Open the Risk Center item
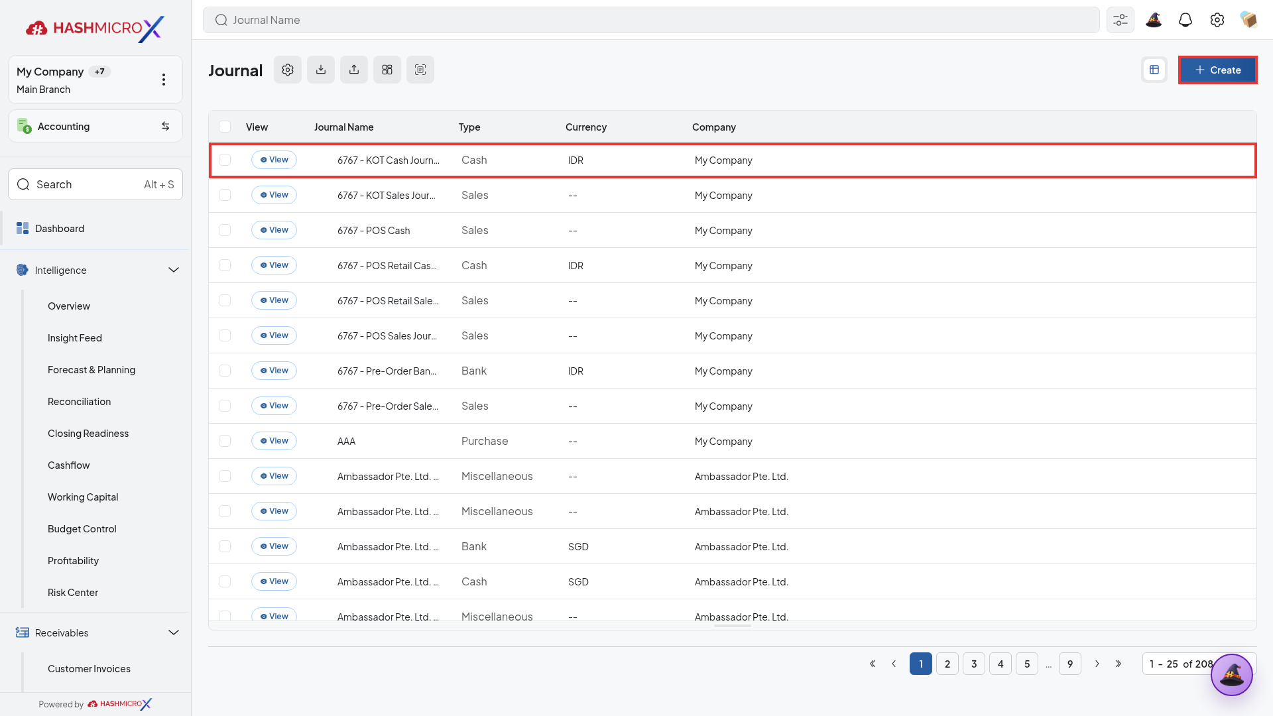This screenshot has height=716, width=1273. [x=73, y=593]
